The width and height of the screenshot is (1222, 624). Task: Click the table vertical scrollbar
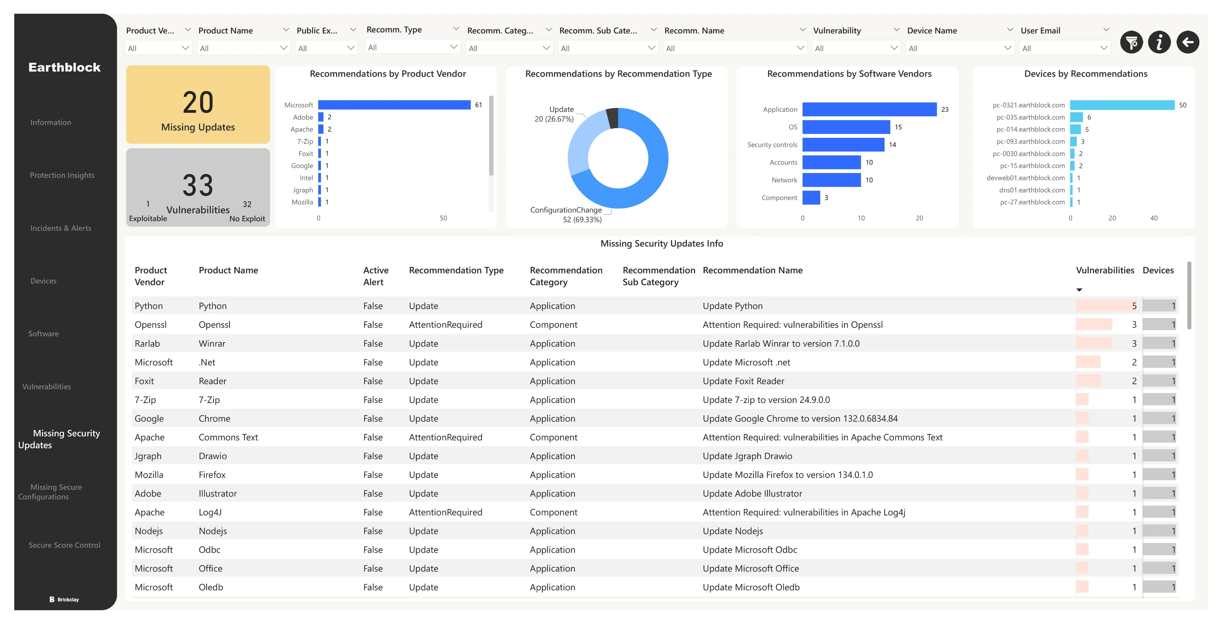1189,295
